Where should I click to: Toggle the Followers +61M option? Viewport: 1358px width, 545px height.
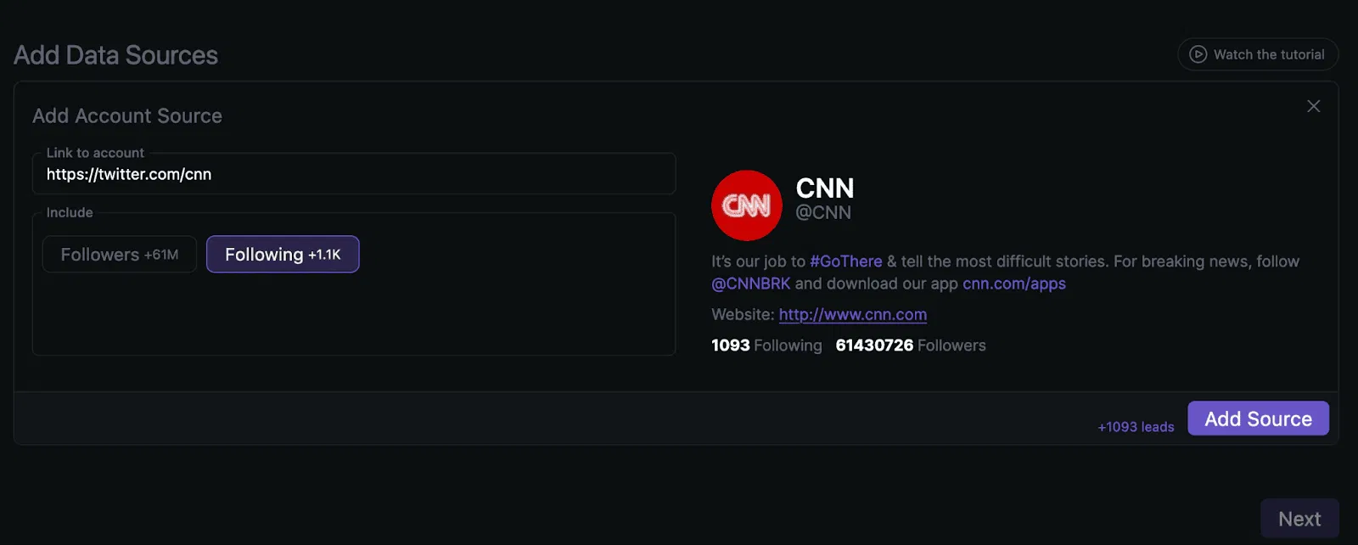[x=120, y=254]
